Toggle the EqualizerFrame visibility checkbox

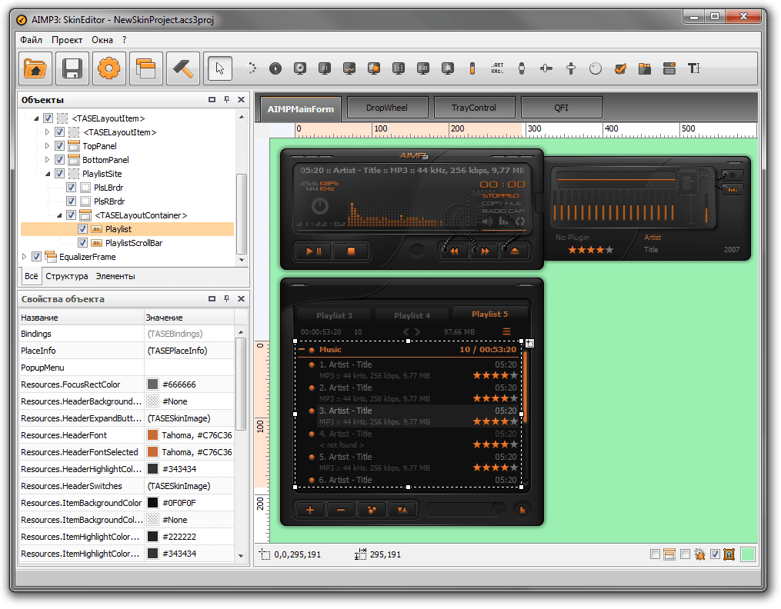pos(36,257)
